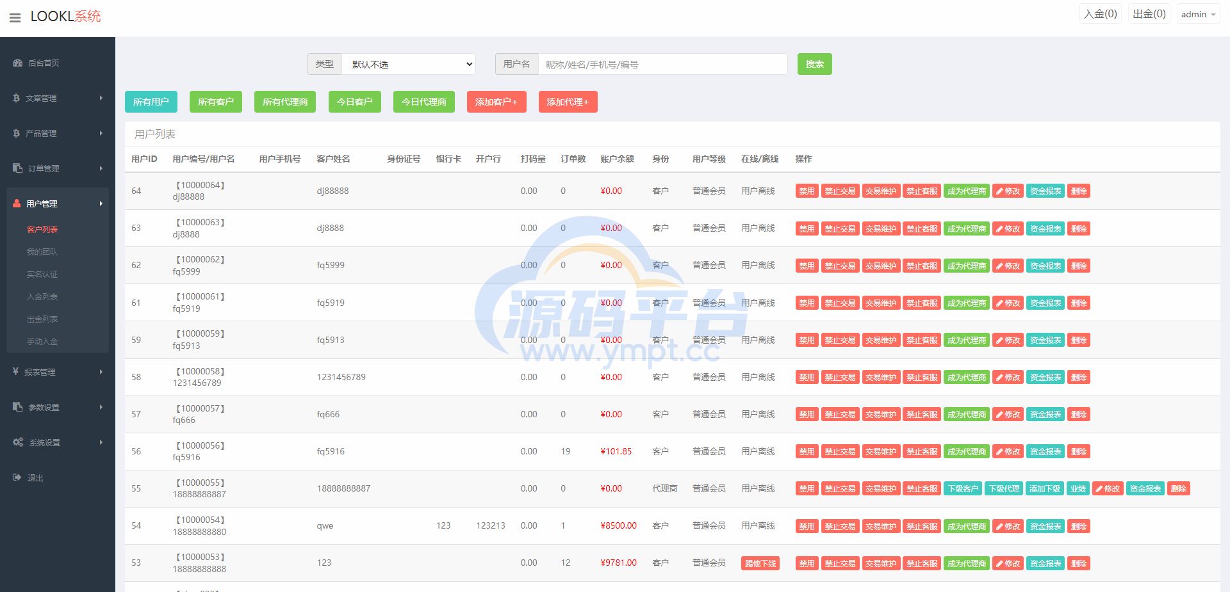
Task: Expand 订单管理 menu arrow
Action: [101, 168]
